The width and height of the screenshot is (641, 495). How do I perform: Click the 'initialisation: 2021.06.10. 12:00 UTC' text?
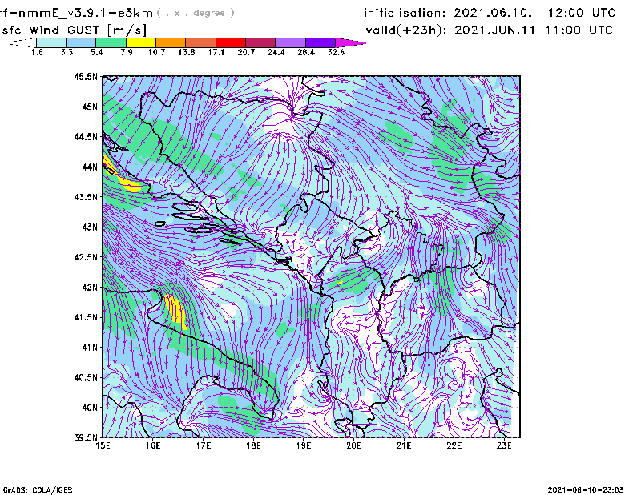490,13
